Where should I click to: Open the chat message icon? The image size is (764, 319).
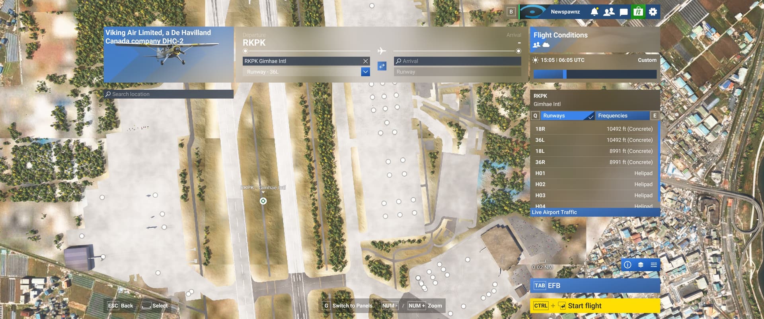pyautogui.click(x=624, y=12)
